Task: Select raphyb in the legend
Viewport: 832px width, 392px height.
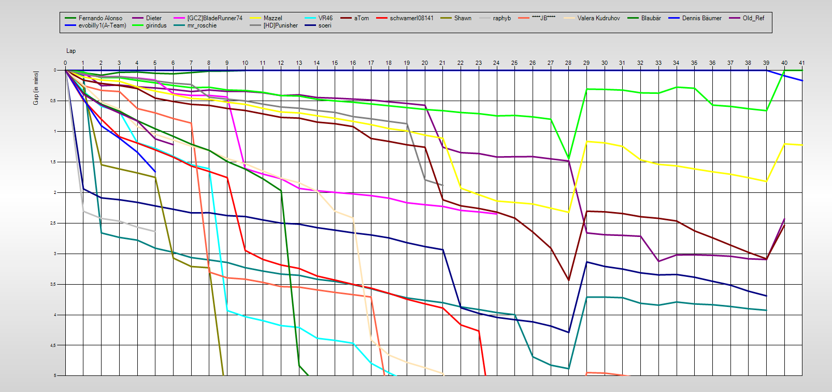Action: tap(501, 18)
